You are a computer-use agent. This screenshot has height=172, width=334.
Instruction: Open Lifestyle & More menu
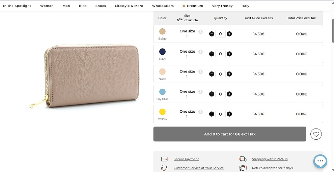(x=129, y=6)
